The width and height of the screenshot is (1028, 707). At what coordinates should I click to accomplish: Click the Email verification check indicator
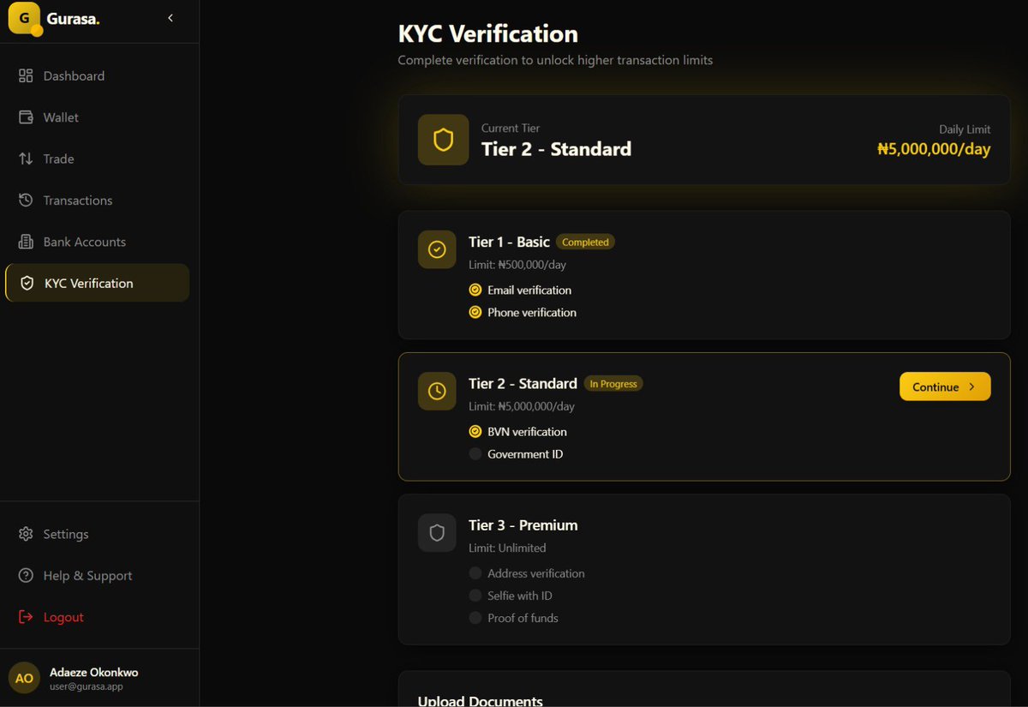[x=475, y=290]
